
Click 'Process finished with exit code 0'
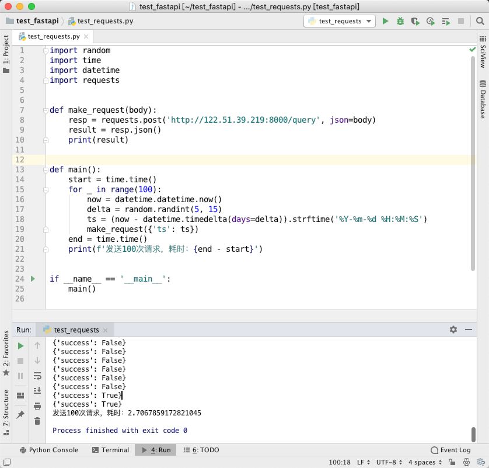(120, 430)
